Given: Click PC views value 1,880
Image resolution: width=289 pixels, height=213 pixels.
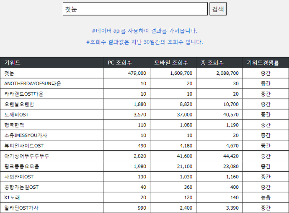Looking at the screenshot, I should (x=140, y=104).
